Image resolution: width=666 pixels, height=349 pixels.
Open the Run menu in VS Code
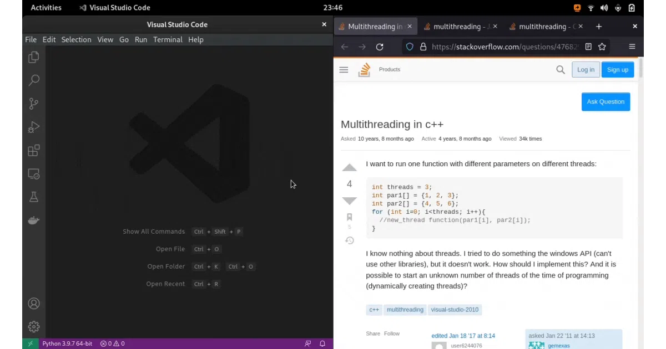click(x=141, y=39)
